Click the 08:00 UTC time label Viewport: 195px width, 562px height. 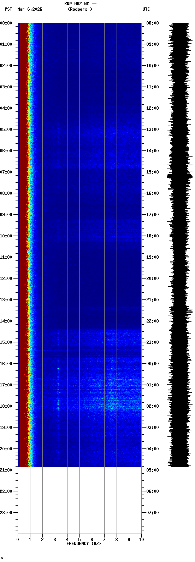[153, 23]
